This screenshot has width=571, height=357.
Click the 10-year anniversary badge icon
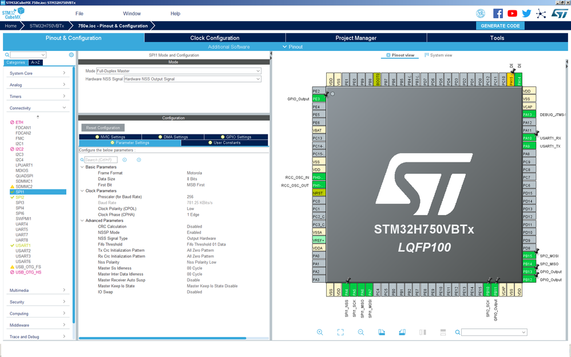coord(481,14)
